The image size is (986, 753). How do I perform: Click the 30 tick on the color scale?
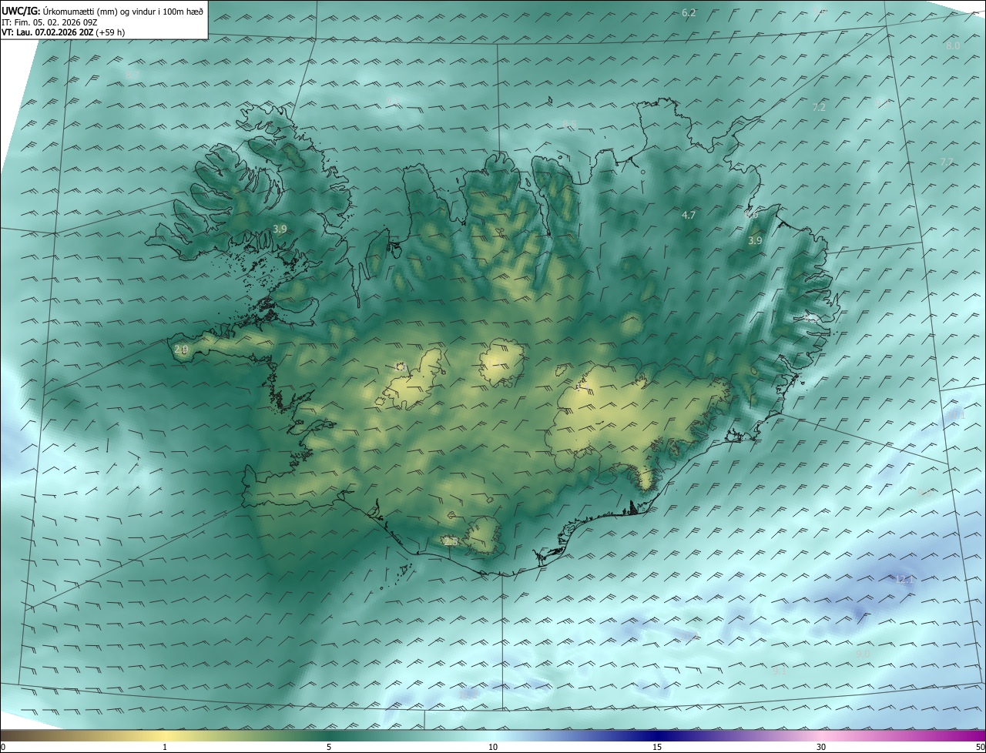pyautogui.click(x=821, y=747)
